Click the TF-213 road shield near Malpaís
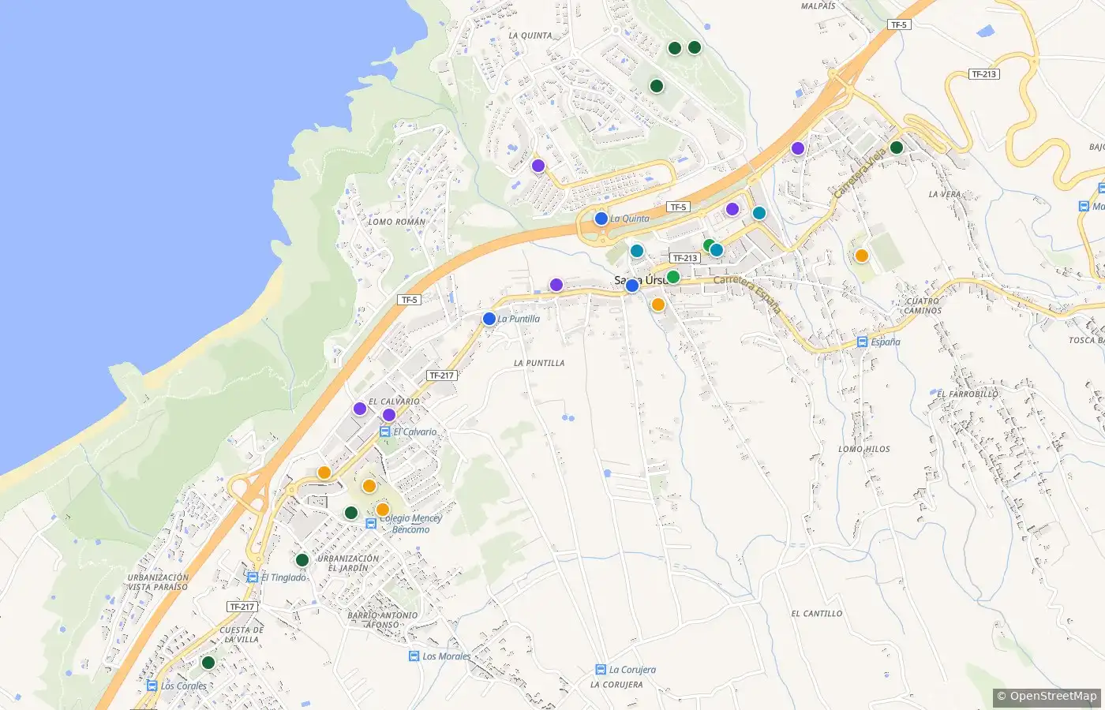This screenshot has height=710, width=1105. pos(984,74)
